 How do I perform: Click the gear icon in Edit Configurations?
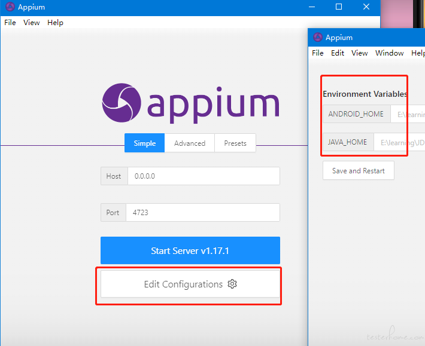232,284
